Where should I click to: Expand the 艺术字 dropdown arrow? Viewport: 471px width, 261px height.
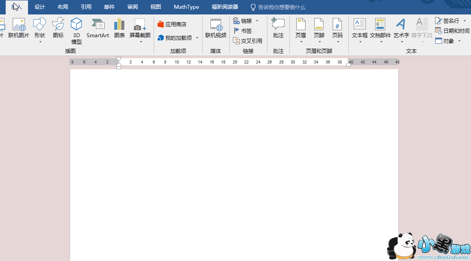(402, 42)
